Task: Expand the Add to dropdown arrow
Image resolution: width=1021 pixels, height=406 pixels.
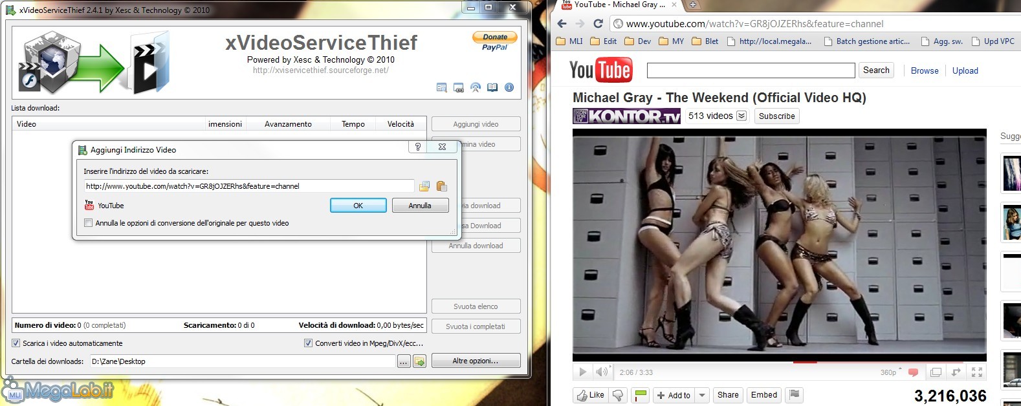Action: (702, 395)
